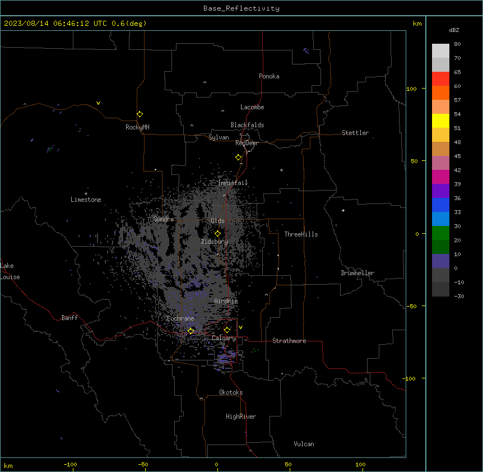Click the 0 tick label on bottom axis
The width and height of the screenshot is (483, 472).
pyautogui.click(x=216, y=464)
